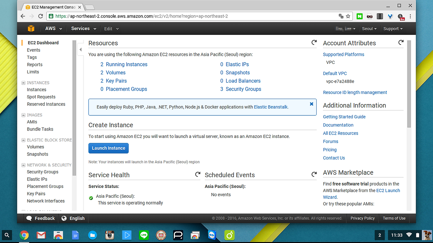Refresh the Scheduled Events section
Viewport: 433px width, 243px height.
coord(314,174)
